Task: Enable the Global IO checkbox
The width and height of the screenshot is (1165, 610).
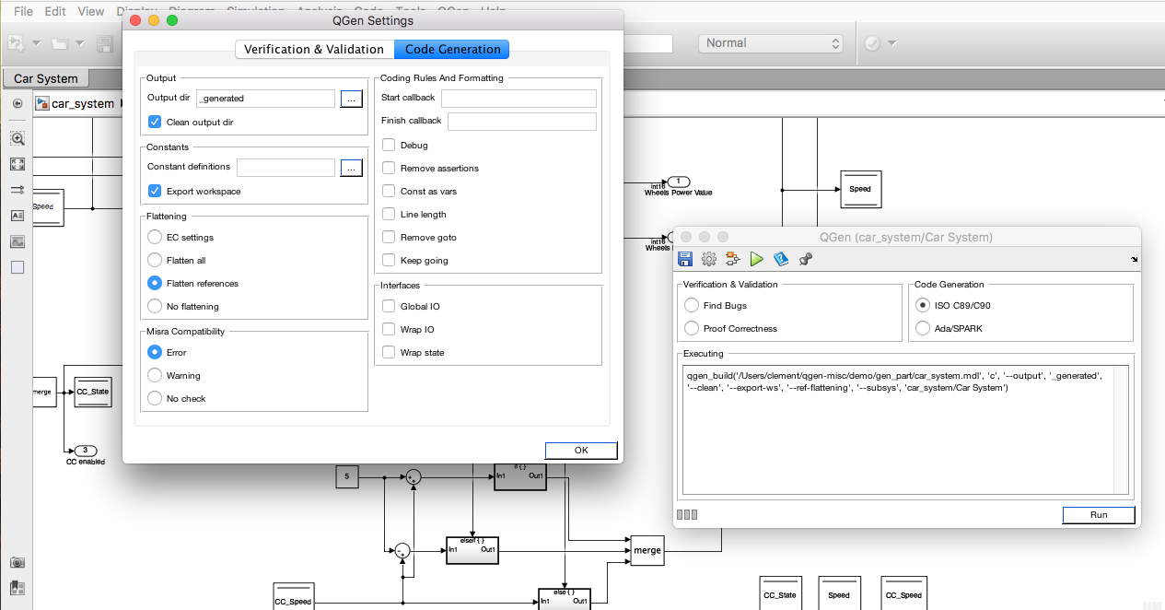Action: (389, 307)
